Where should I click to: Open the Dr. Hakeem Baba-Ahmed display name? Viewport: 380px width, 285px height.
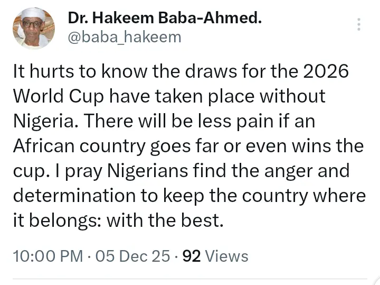[165, 17]
